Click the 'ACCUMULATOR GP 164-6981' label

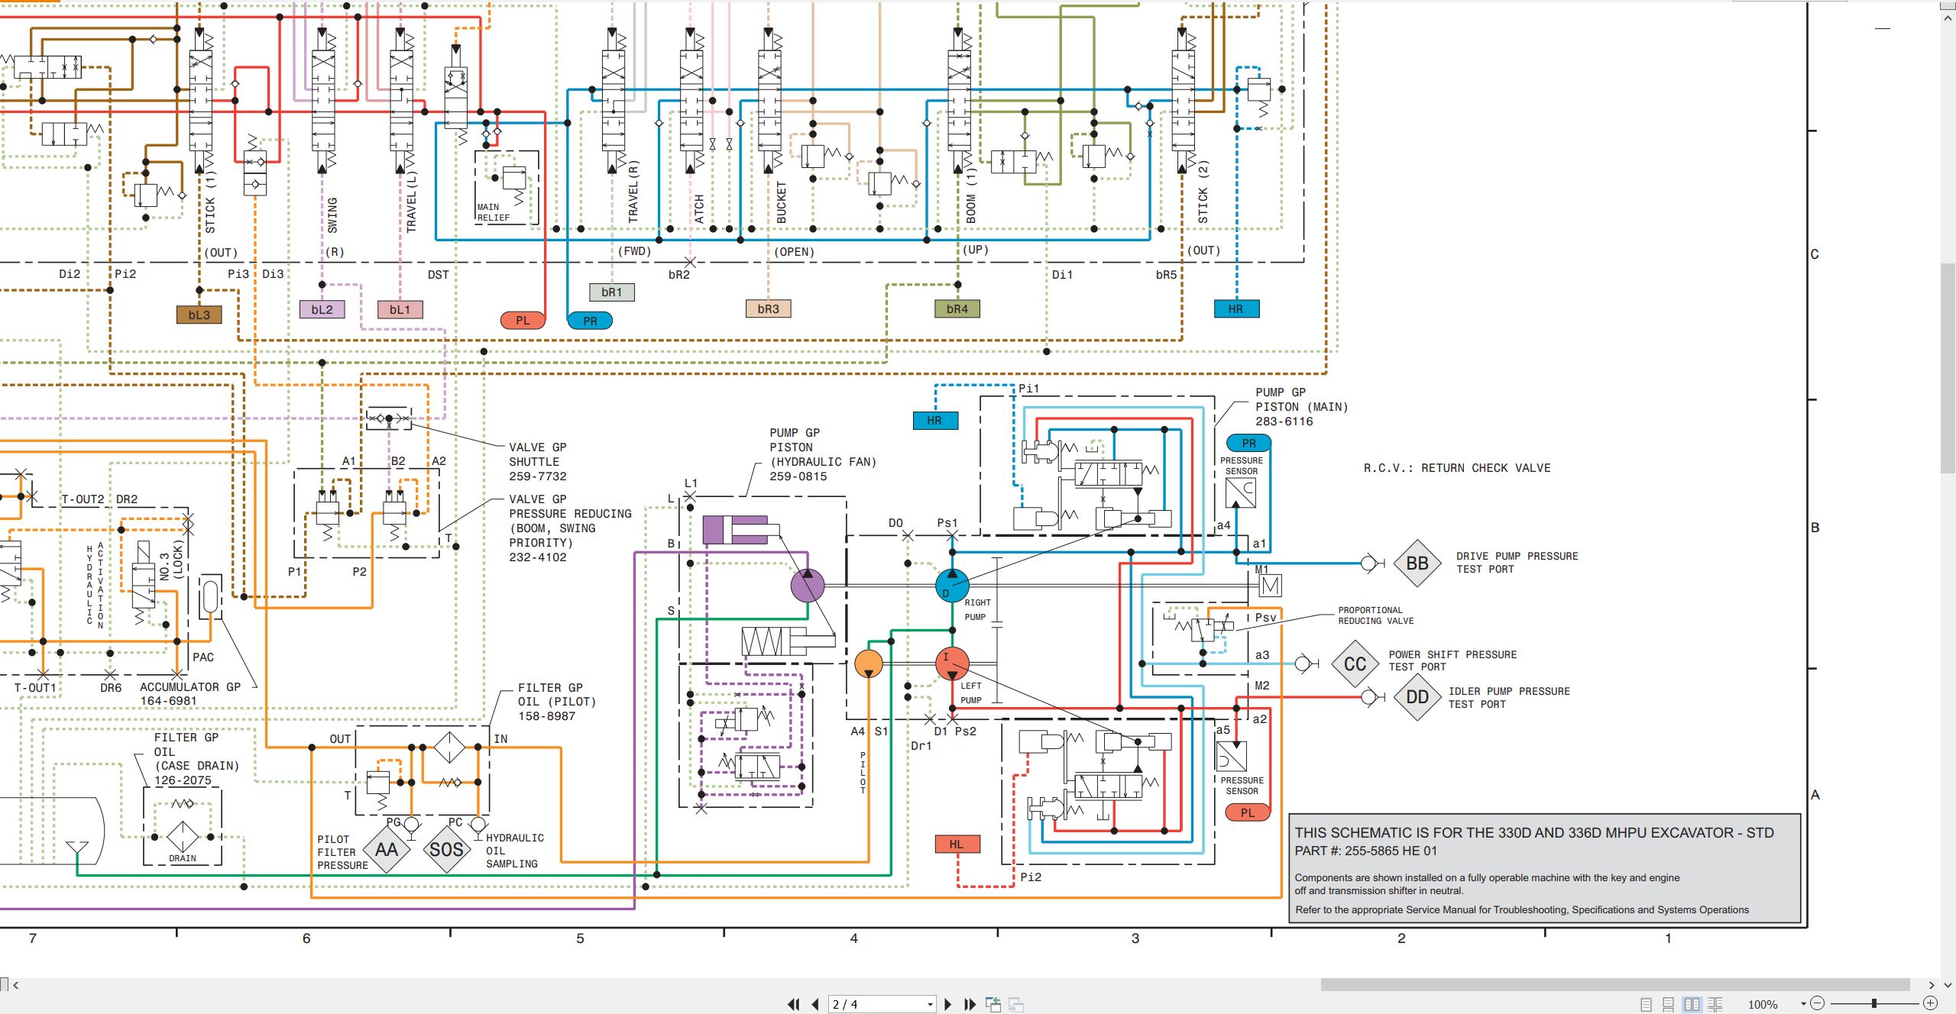(190, 694)
